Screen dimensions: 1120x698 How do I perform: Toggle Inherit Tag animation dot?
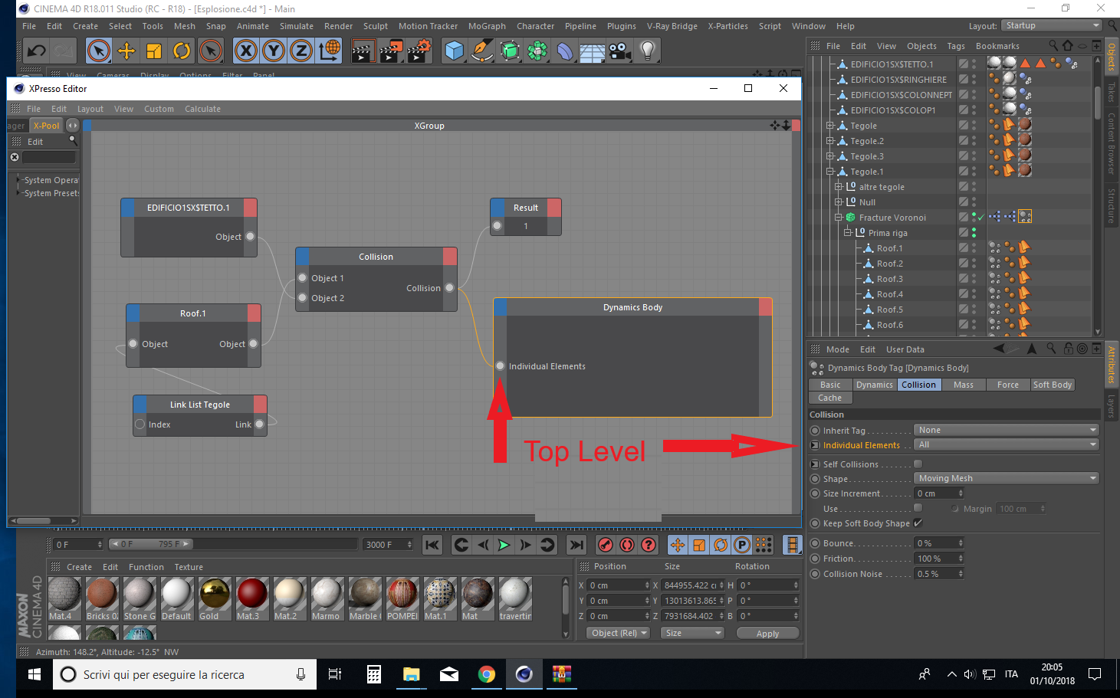click(x=816, y=431)
